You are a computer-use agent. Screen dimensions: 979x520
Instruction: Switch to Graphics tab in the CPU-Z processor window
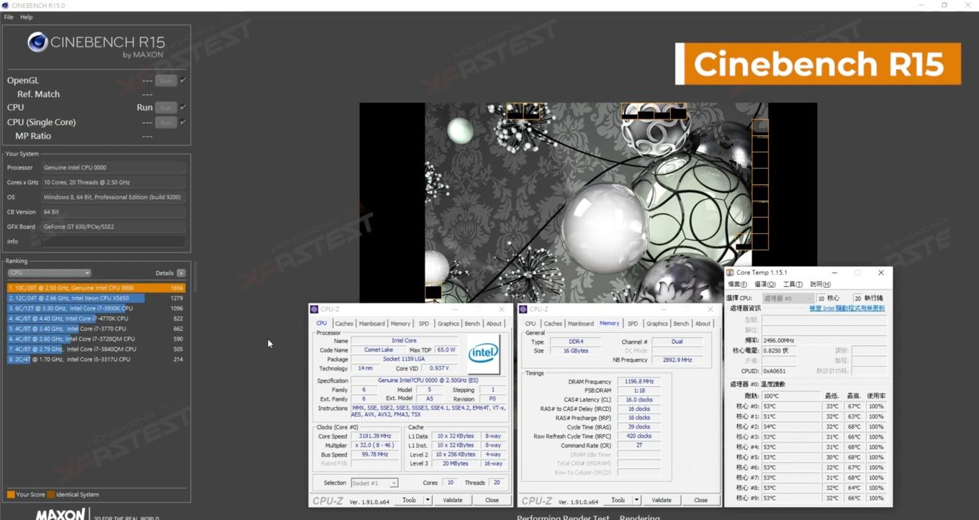coord(448,324)
